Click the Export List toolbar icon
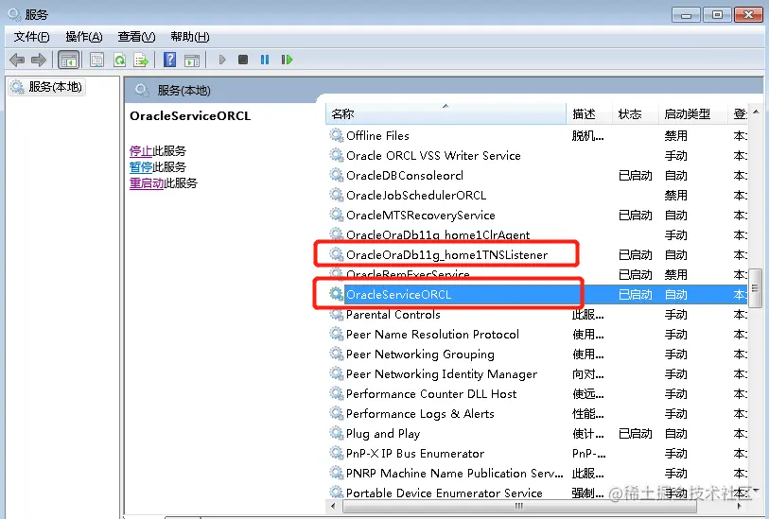 (141, 60)
